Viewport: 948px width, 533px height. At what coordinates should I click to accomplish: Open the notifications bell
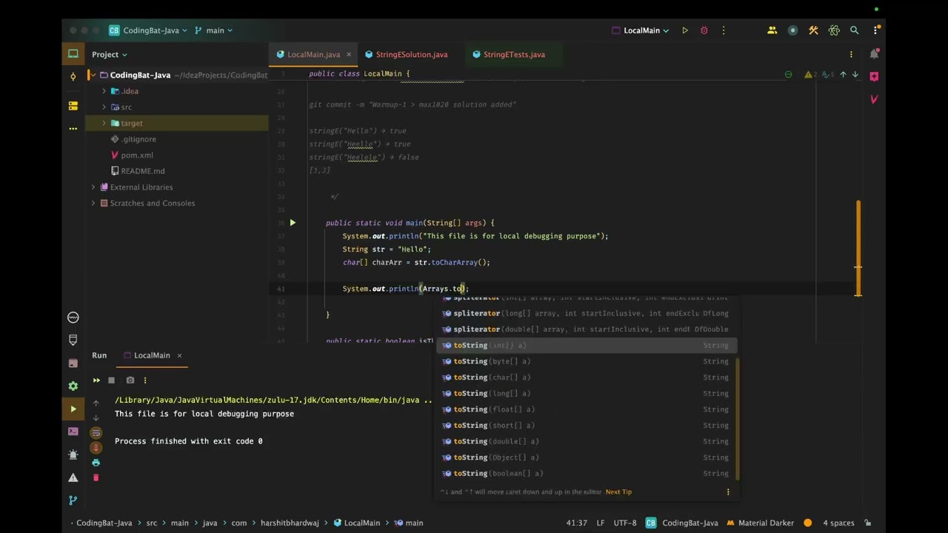[x=874, y=54]
